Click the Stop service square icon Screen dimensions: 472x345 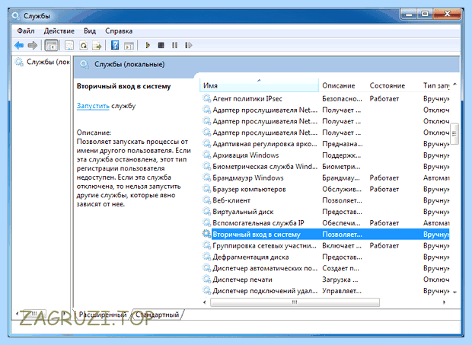click(x=161, y=45)
